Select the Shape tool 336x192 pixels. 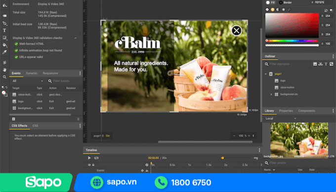point(4,38)
